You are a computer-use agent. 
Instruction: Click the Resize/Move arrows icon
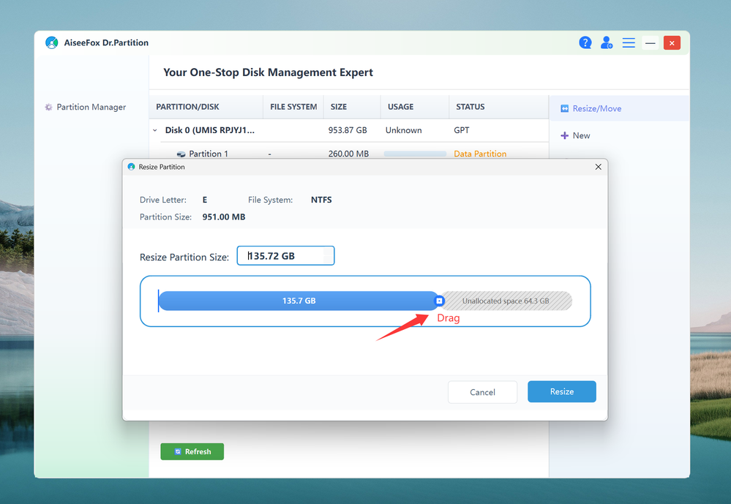click(x=565, y=109)
